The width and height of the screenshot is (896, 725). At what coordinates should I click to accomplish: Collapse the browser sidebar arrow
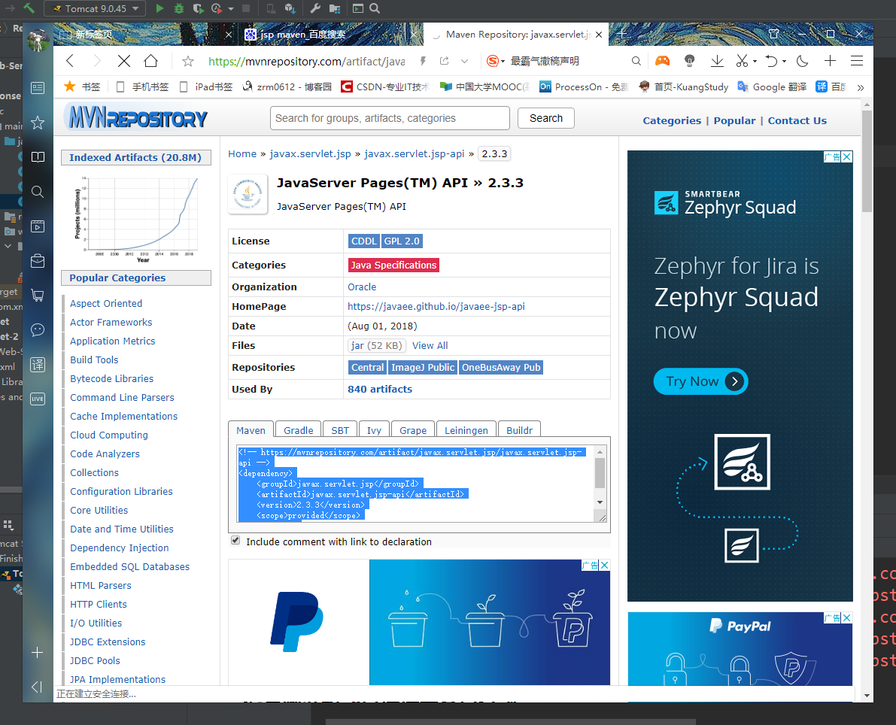tap(37, 687)
